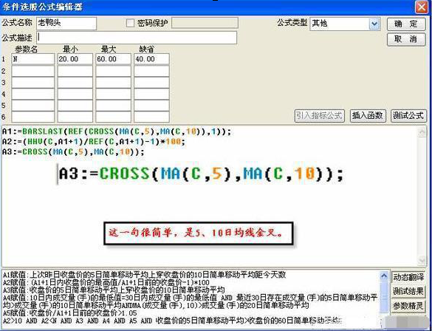Focus the 公式名称 field containing 老鸭头
Screen dimensions: 432x331
click(x=66, y=23)
